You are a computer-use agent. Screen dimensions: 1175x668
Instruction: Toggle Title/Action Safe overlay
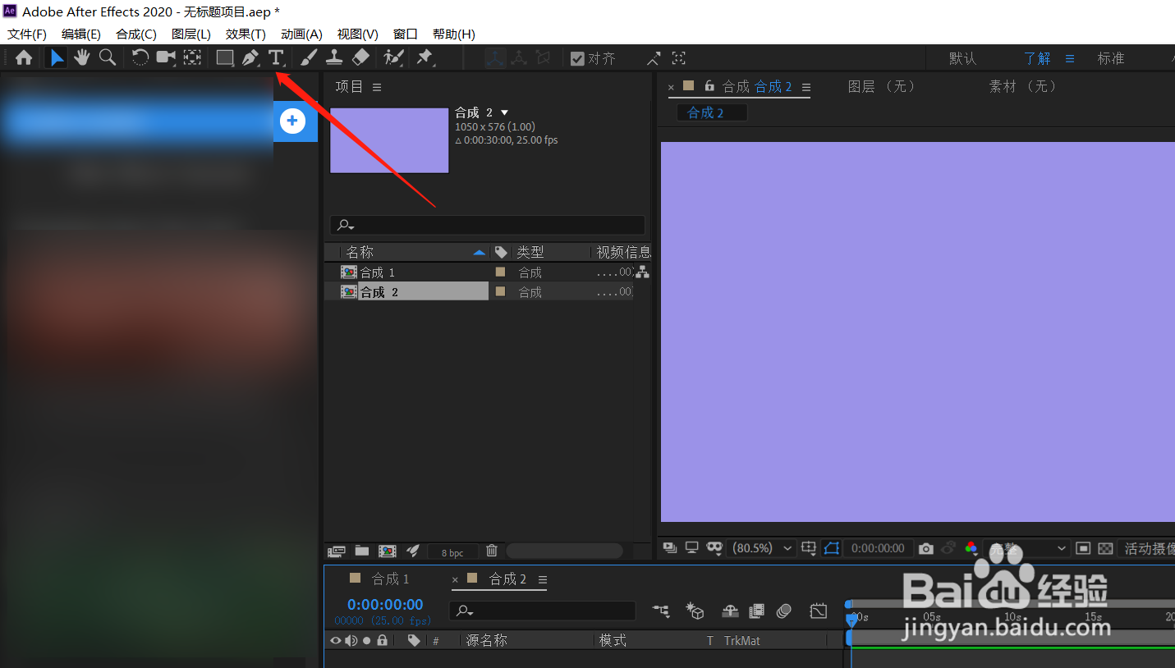pyautogui.click(x=809, y=548)
